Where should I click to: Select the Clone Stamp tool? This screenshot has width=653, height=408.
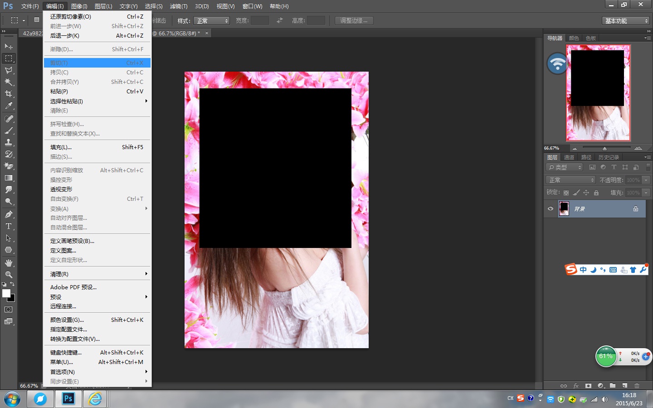tap(9, 142)
